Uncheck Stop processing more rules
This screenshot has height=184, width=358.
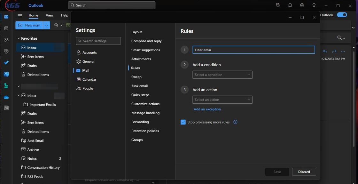tap(183, 122)
